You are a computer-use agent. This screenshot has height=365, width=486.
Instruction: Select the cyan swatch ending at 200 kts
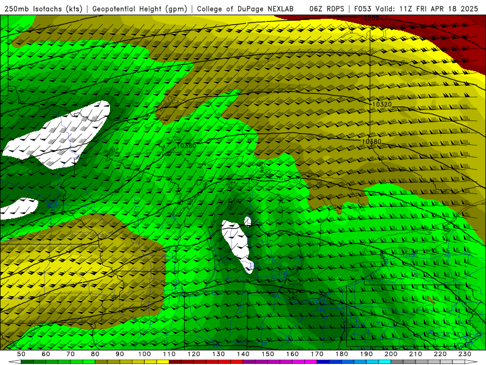pyautogui.click(x=385, y=361)
